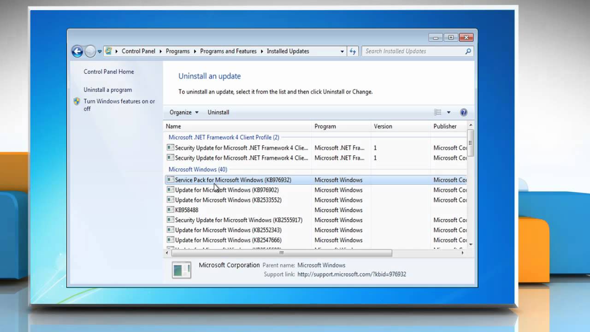The image size is (590, 332).
Task: Click the magnifier search icon
Action: (x=468, y=51)
